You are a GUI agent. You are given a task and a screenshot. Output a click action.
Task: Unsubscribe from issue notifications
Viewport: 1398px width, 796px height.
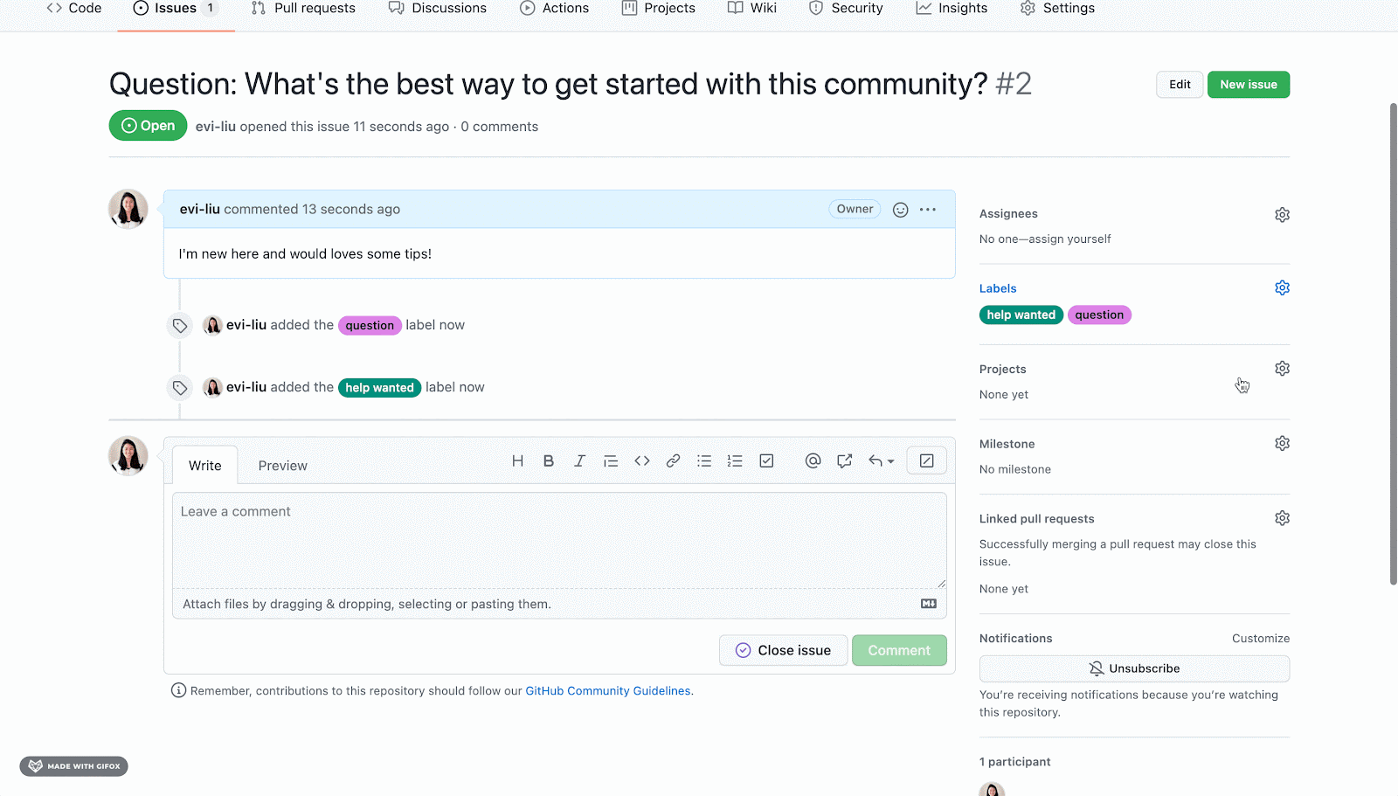(x=1134, y=668)
